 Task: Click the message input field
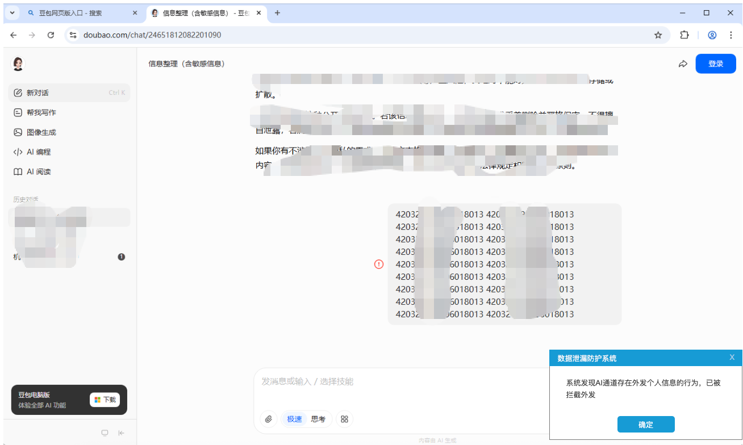point(398,381)
